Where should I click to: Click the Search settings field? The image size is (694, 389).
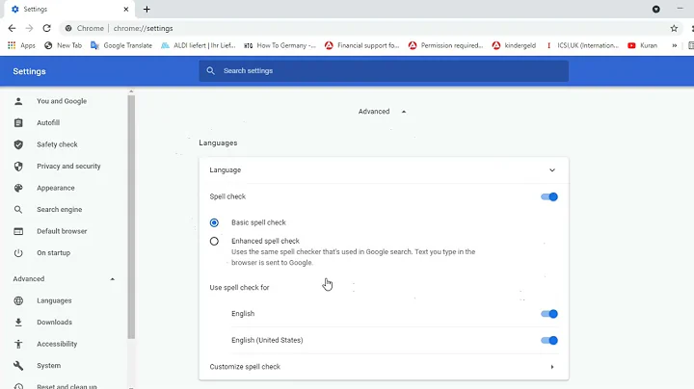(x=386, y=71)
